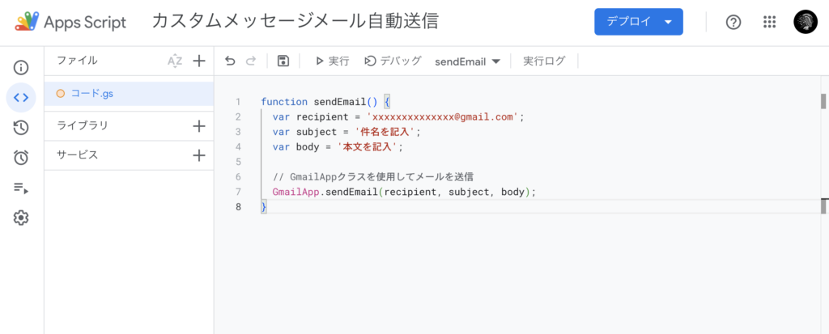Add a library with the plus button
This screenshot has width=829, height=334.
[x=199, y=125]
